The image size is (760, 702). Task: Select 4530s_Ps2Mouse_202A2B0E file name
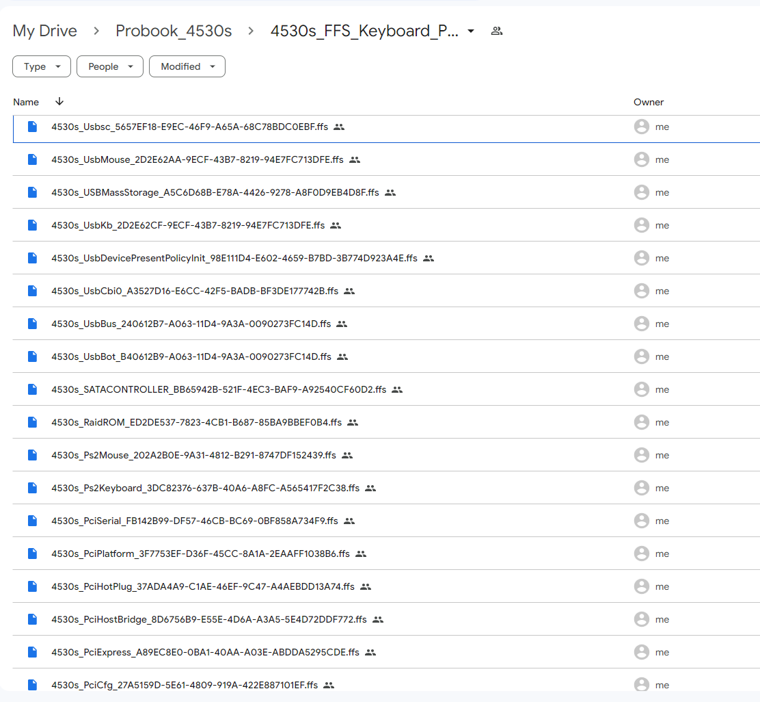pyautogui.click(x=193, y=455)
